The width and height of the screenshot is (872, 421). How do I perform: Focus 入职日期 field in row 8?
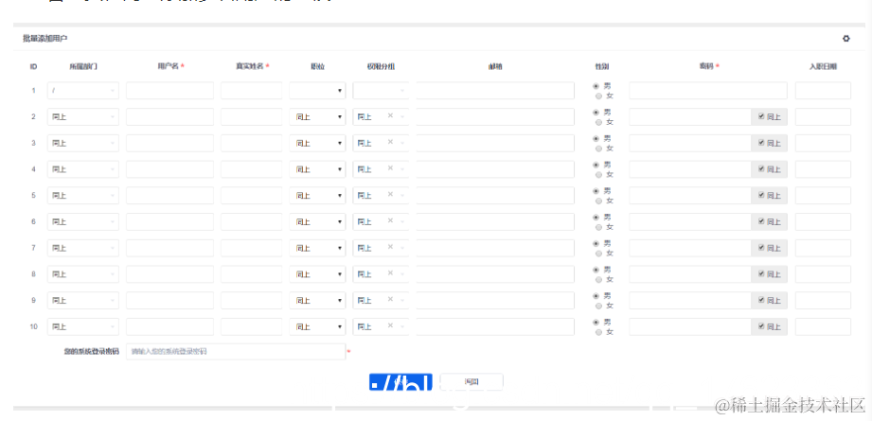tap(823, 273)
